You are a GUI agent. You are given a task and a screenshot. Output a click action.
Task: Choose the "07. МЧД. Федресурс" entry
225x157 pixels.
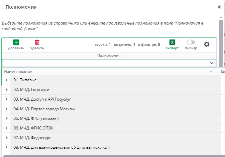(32, 137)
